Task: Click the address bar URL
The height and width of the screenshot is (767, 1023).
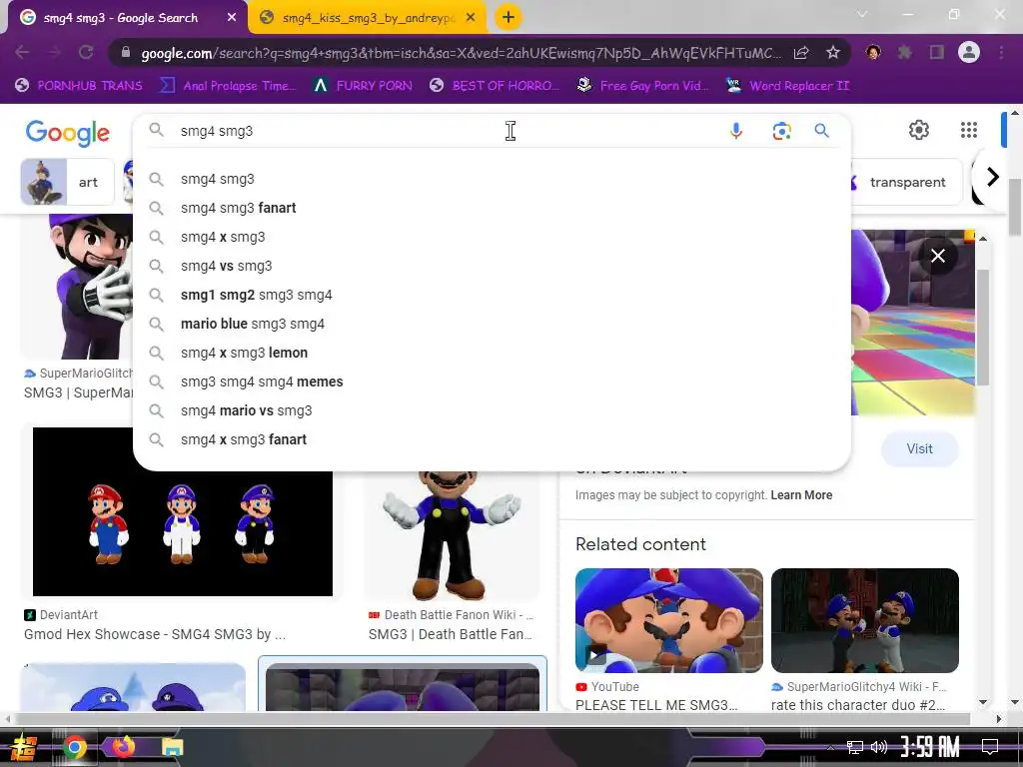Action: pyautogui.click(x=461, y=53)
